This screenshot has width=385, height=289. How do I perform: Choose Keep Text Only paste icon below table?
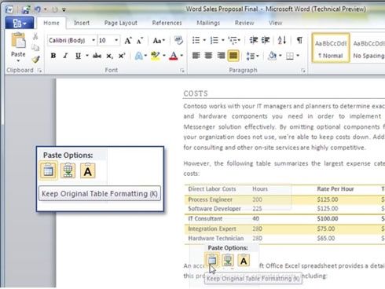[x=244, y=260]
